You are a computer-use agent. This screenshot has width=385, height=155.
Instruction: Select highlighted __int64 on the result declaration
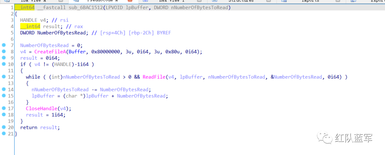(x=30, y=26)
